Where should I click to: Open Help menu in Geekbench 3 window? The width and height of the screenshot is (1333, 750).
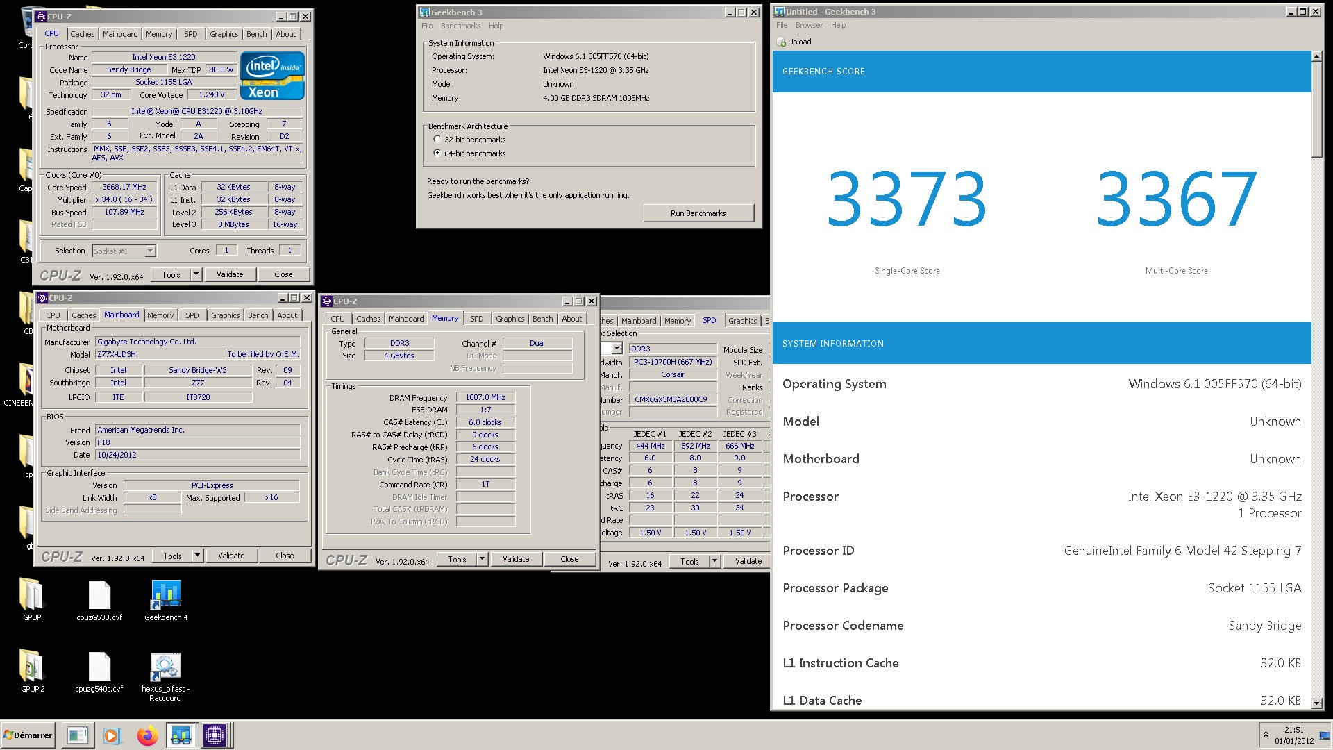(496, 26)
